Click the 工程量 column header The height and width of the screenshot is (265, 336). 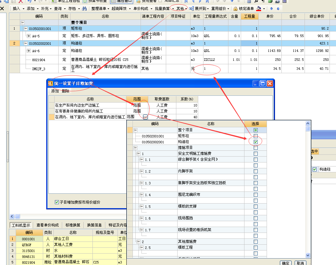tap(250, 16)
